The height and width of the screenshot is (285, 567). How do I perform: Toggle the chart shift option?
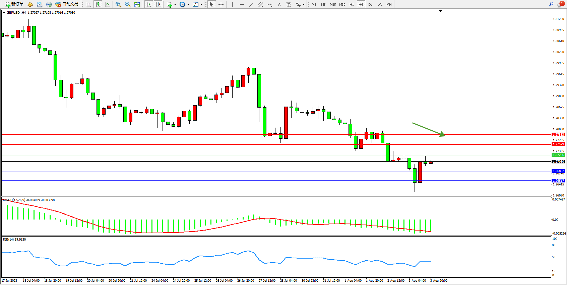pyautogui.click(x=158, y=4)
